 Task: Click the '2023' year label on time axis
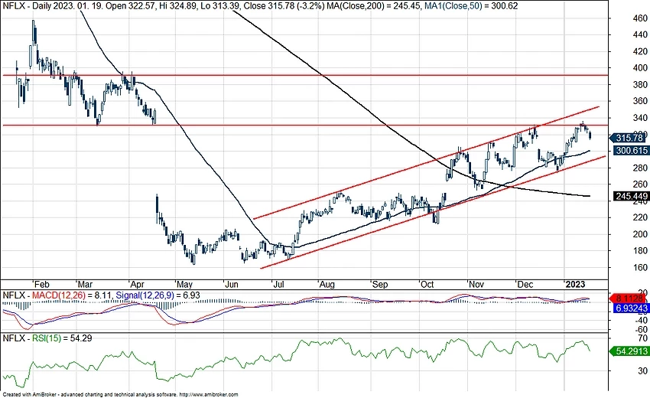pos(575,285)
